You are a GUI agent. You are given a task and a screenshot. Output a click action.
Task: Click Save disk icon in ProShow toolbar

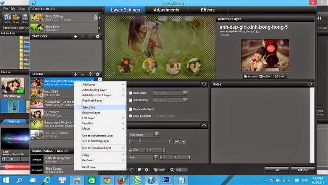[x=25, y=18]
